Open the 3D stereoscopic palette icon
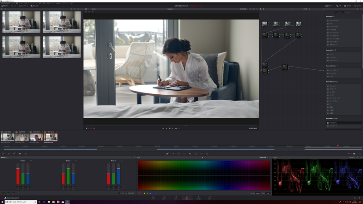Image resolution: width=363 pixels, height=204 pixels. click(x=207, y=154)
